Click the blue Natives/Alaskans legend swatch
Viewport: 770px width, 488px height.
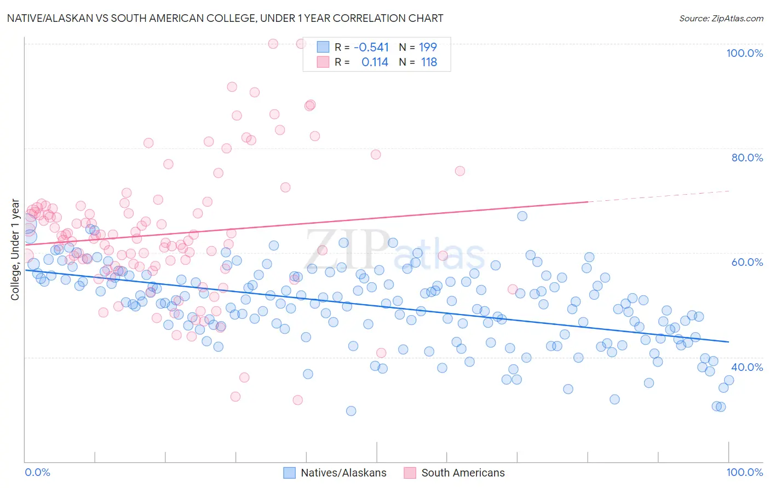[289, 473]
